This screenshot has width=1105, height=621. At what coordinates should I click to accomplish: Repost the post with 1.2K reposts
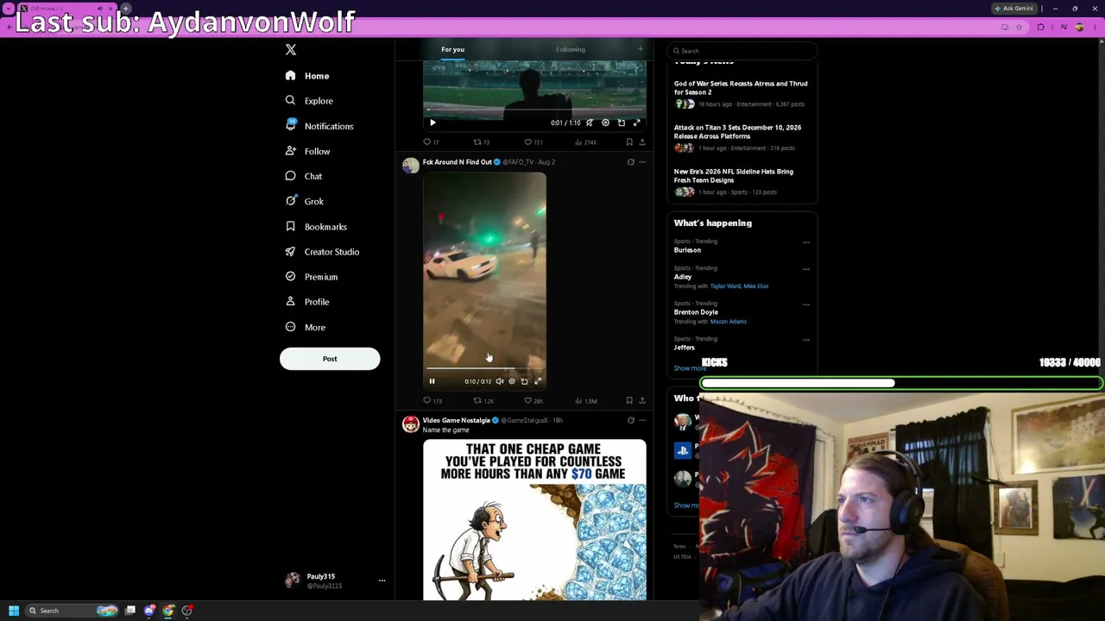click(x=483, y=401)
